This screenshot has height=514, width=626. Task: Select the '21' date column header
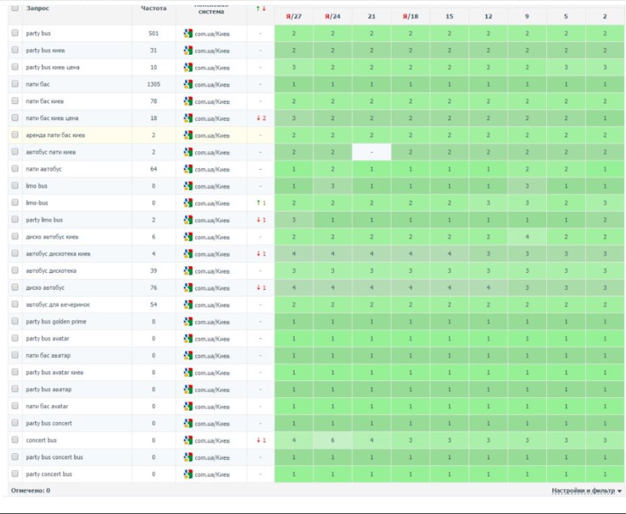[371, 16]
